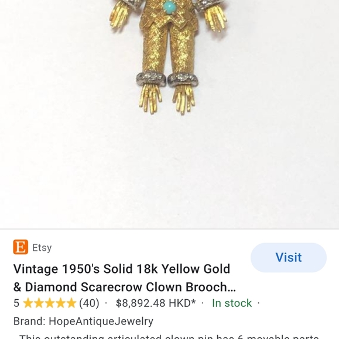Click the green In stock label
The height and width of the screenshot is (339, 339).
232,303
